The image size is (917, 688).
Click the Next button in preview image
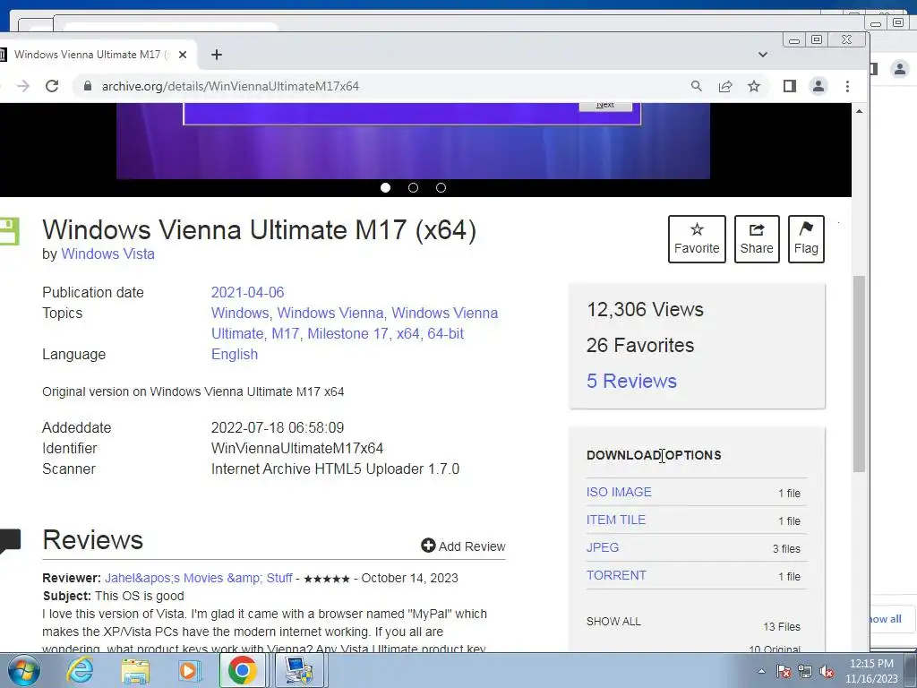[x=605, y=106]
